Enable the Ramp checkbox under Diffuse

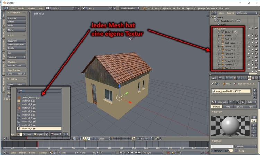coord(236,151)
